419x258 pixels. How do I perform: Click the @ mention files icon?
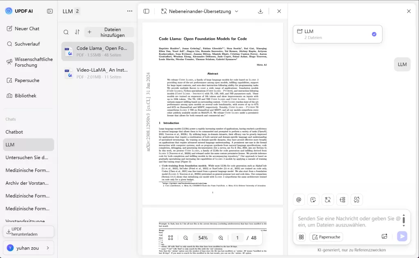click(299, 200)
